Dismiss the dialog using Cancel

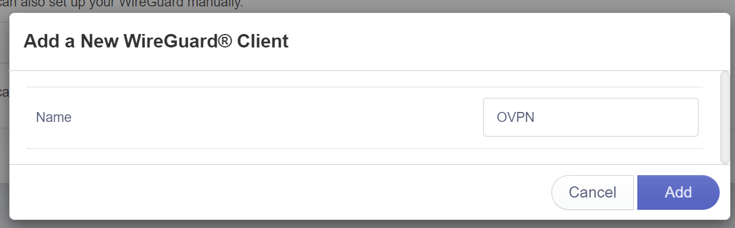click(593, 192)
